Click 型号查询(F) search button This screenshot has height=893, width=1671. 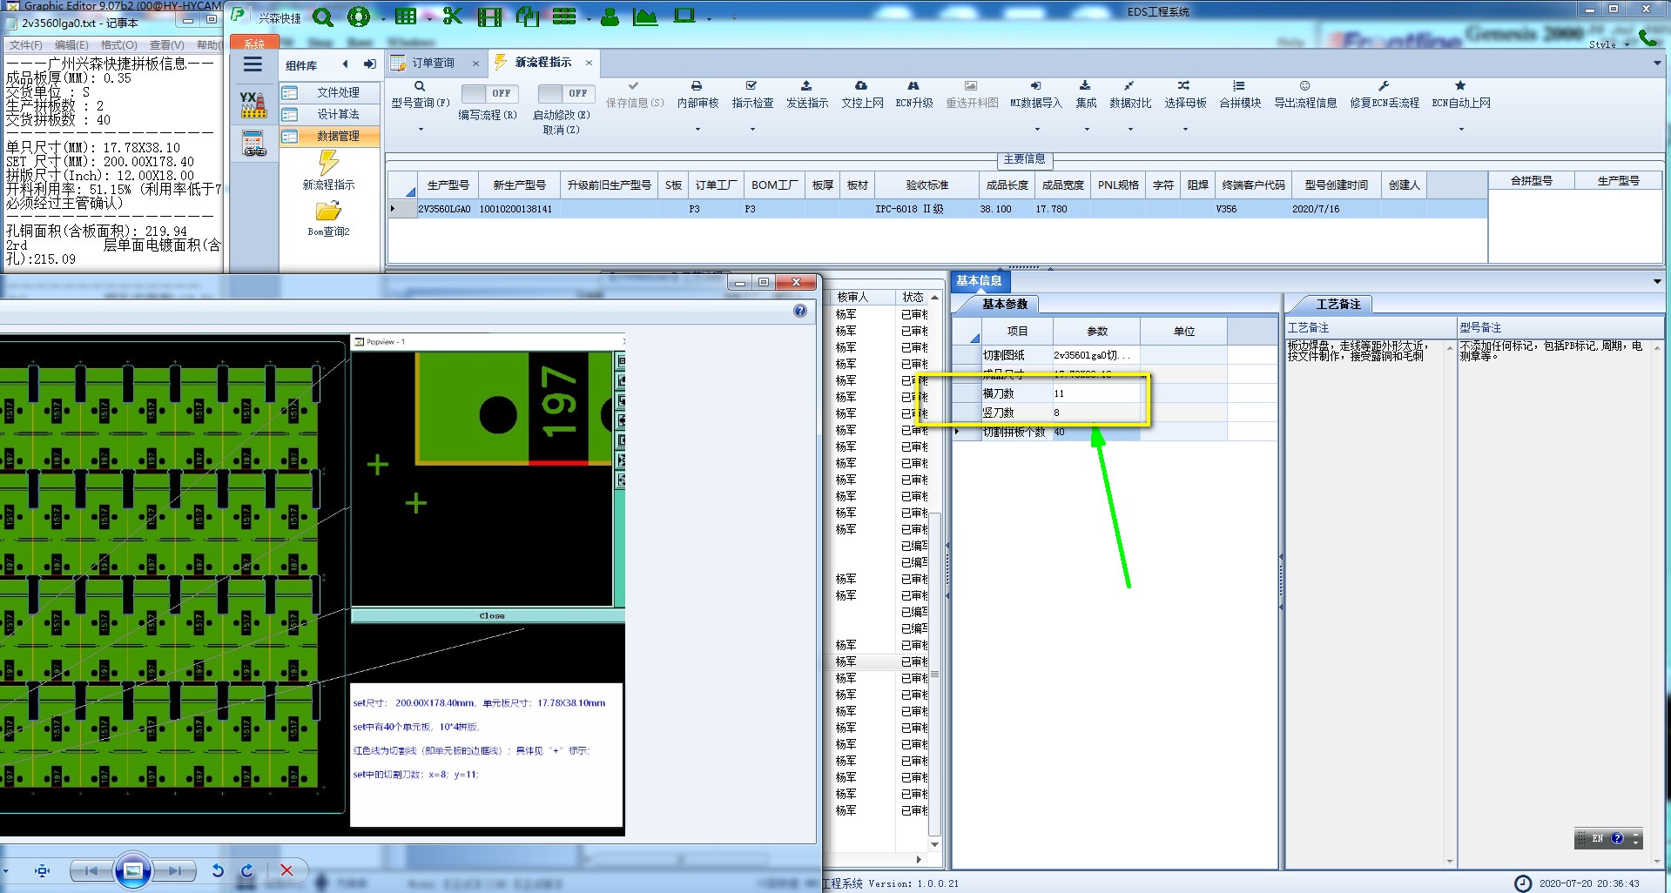coord(420,95)
